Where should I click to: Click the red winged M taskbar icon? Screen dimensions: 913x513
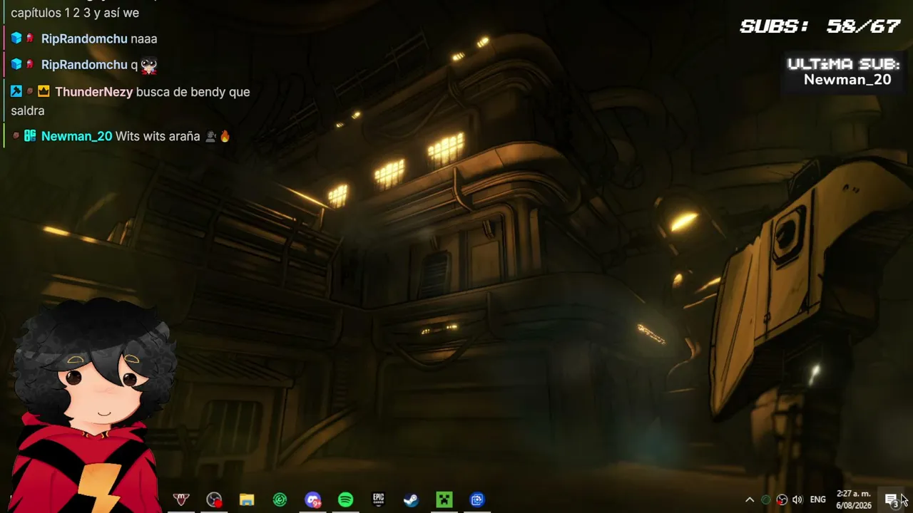coord(181,500)
